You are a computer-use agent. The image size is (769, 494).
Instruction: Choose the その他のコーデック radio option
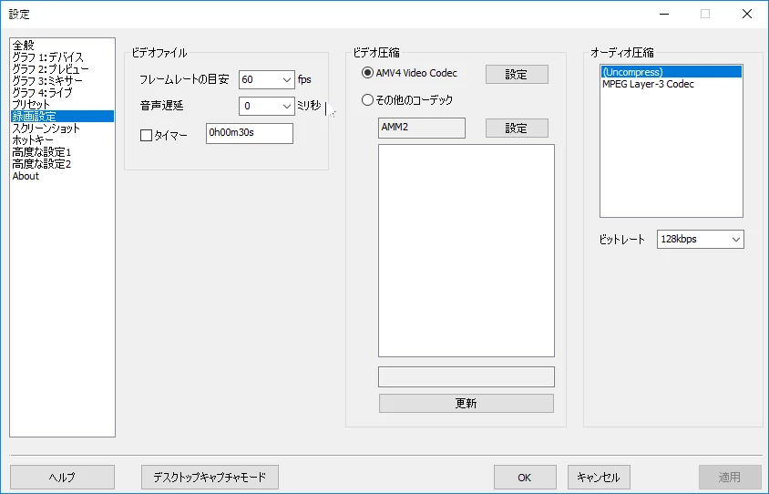pyautogui.click(x=367, y=100)
